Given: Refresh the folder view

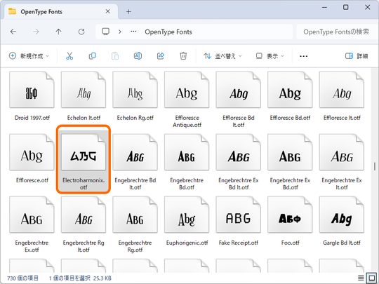Looking at the screenshot, I should pyautogui.click(x=81, y=32).
